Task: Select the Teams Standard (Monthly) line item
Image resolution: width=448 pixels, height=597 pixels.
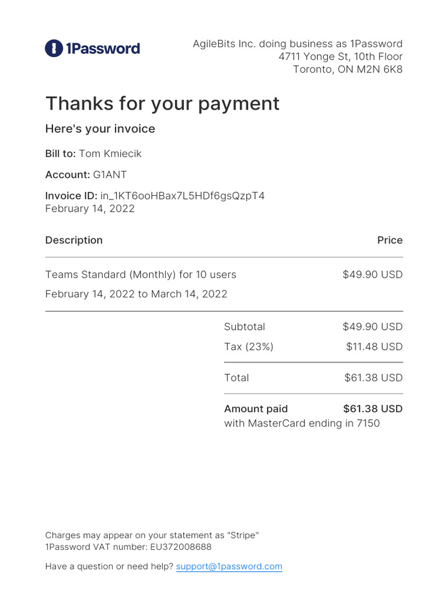Action: click(141, 275)
